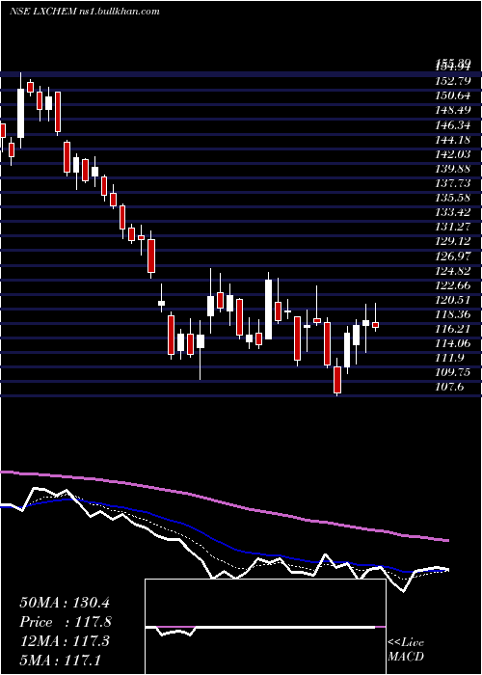Viewport: 482px width, 675px height.
Task: Click the 135.58 price label
Action: (x=453, y=198)
